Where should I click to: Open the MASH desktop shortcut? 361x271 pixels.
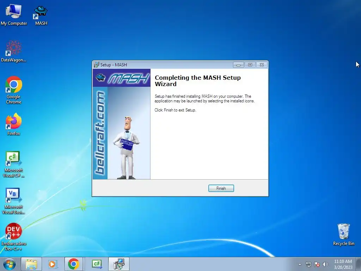[41, 16]
